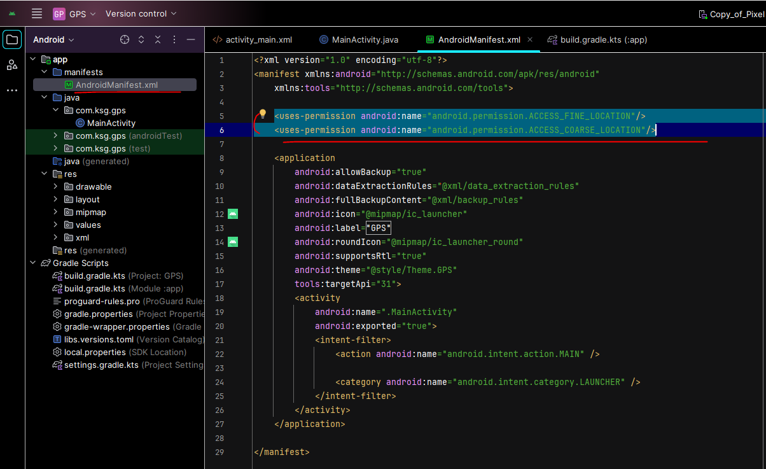766x469 pixels.
Task: Click Expand Selected arrows icon
Action: (141, 39)
